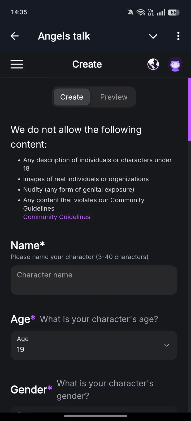Viewport: 191px width, 421px height.
Task: Tap the VoLTE status indicator
Action: click(151, 12)
